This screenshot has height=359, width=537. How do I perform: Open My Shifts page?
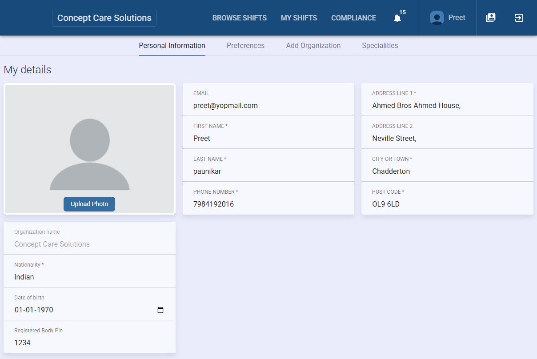coord(299,18)
